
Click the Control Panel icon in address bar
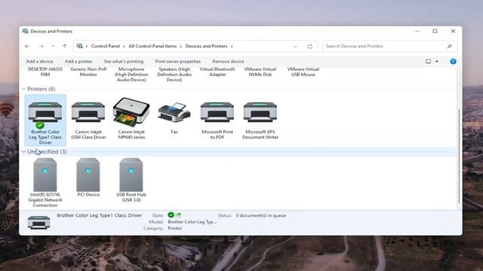(79, 46)
